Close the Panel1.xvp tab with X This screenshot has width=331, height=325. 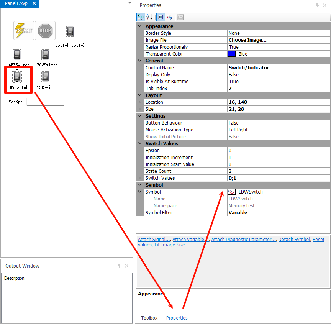[34, 3]
